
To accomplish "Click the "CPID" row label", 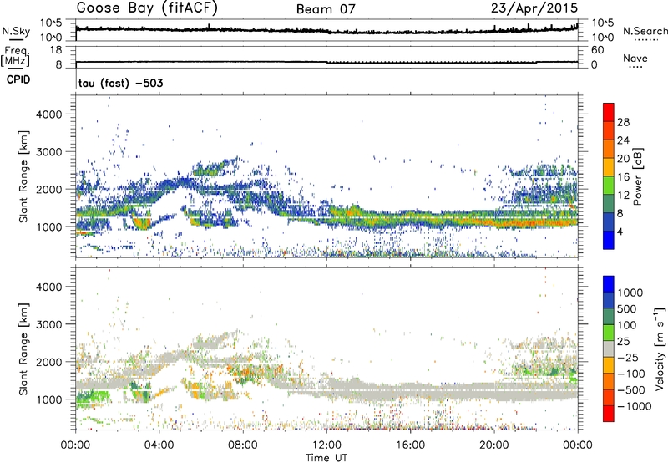I will pyautogui.click(x=18, y=79).
